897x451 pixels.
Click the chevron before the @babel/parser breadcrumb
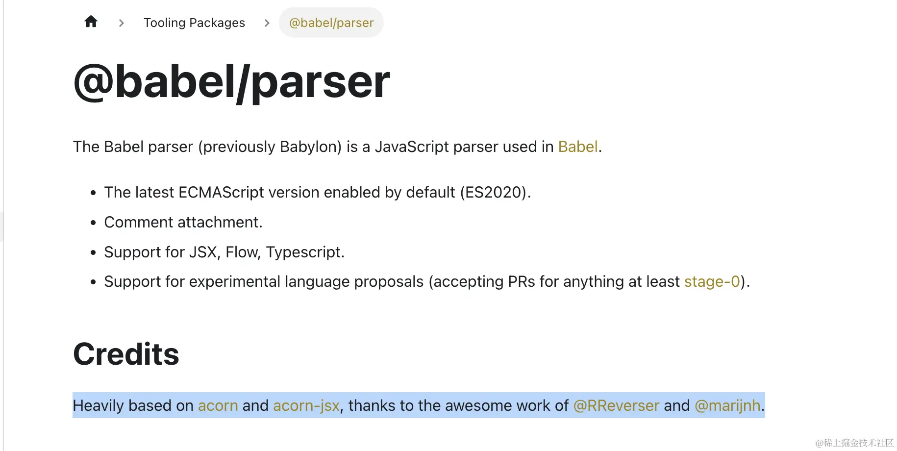tap(267, 23)
